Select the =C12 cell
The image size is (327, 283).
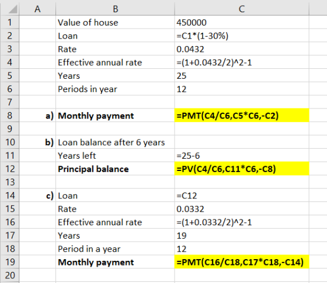pyautogui.click(x=242, y=195)
